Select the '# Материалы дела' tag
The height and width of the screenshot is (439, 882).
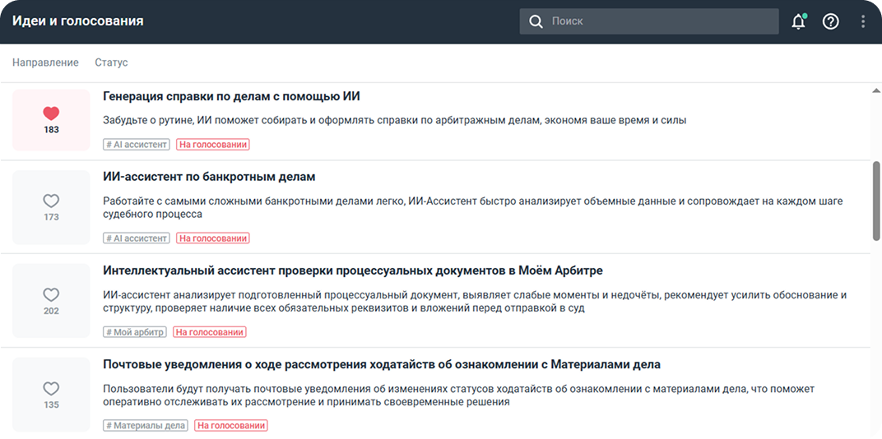pos(146,426)
